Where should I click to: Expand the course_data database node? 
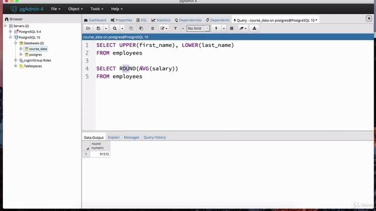point(21,49)
